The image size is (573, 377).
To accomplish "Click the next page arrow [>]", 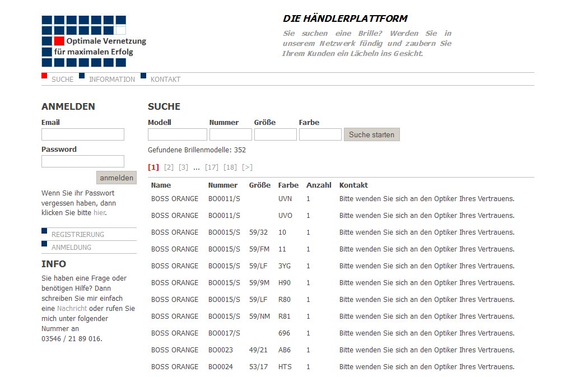I will [x=247, y=167].
